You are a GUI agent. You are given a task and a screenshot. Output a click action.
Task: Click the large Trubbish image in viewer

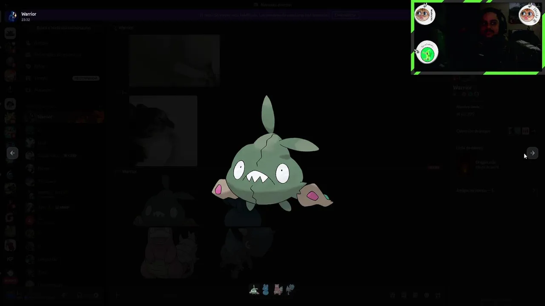(272, 154)
